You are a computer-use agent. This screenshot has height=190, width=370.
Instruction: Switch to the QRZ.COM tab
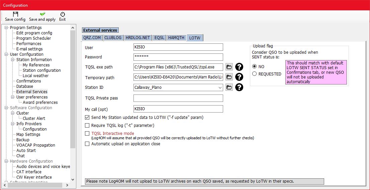coord(92,38)
